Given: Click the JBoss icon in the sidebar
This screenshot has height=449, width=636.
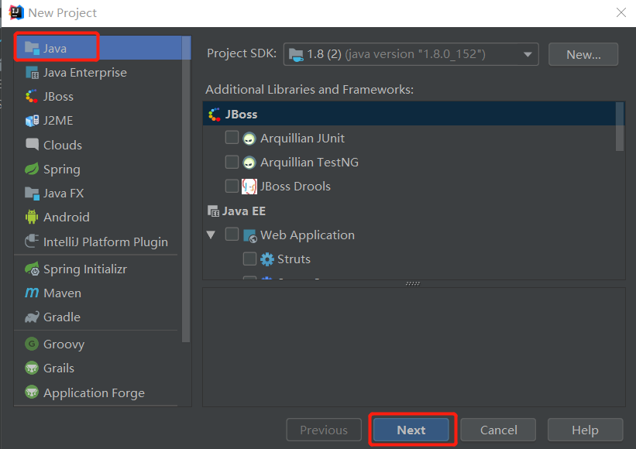Looking at the screenshot, I should click(32, 96).
